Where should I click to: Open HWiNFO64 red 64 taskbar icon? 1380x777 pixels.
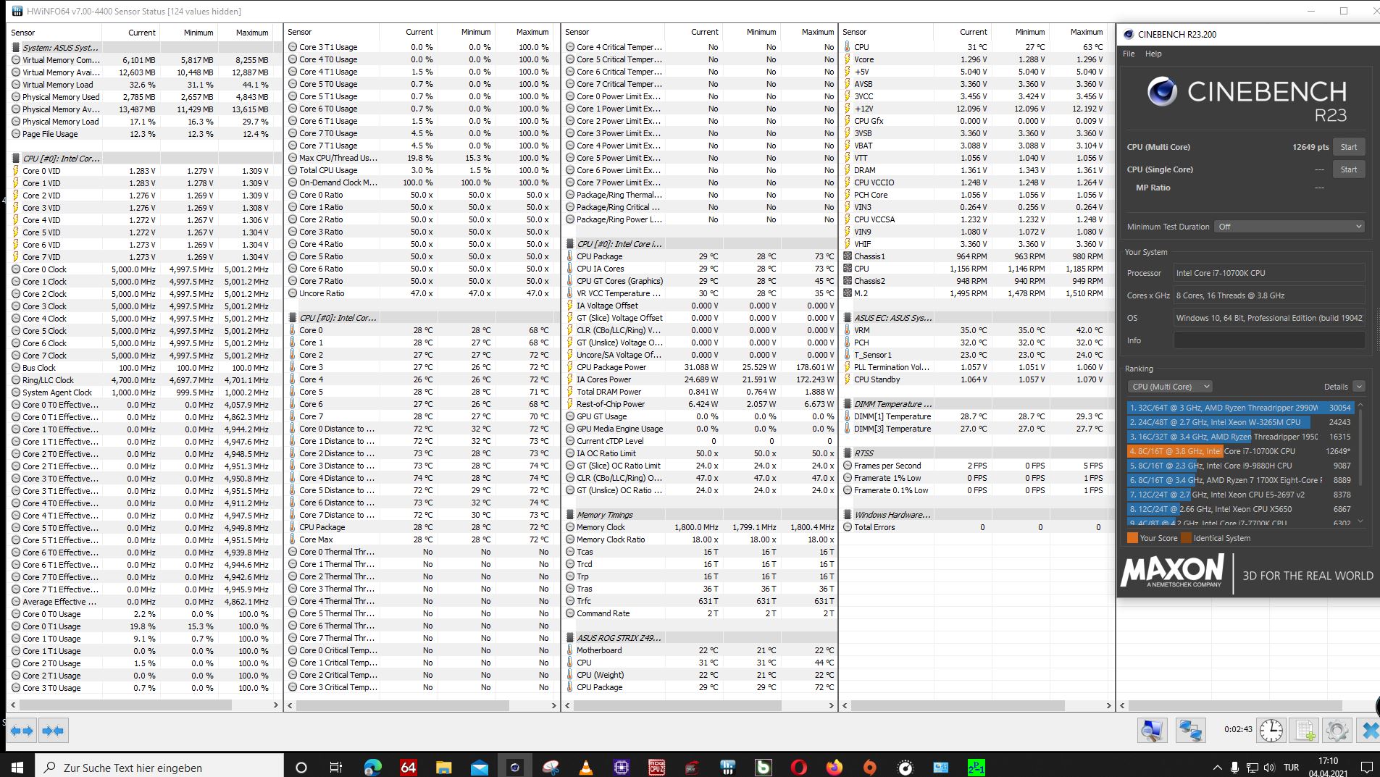point(408,768)
